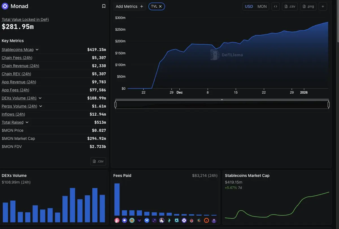This screenshot has height=229, width=339.
Task: Grab the left handle of the chart range slider
Action: [115, 105]
